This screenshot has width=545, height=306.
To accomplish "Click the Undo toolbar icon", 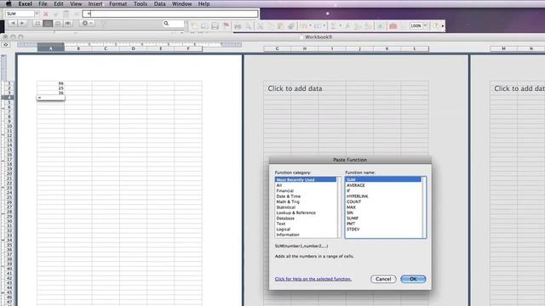I will [x=303, y=25].
